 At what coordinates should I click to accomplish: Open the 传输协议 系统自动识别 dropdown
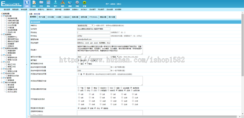pyautogui.click(x=86, y=25)
